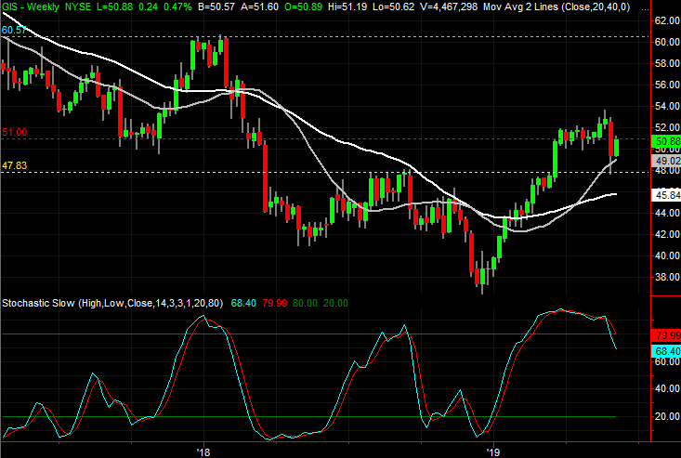Select the yellow 47.83 support level label

tap(14, 164)
